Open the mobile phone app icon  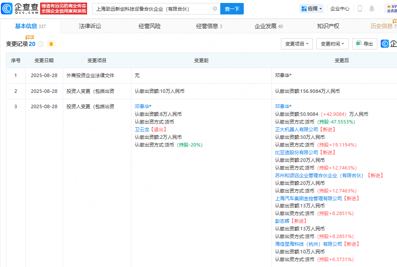359,9
